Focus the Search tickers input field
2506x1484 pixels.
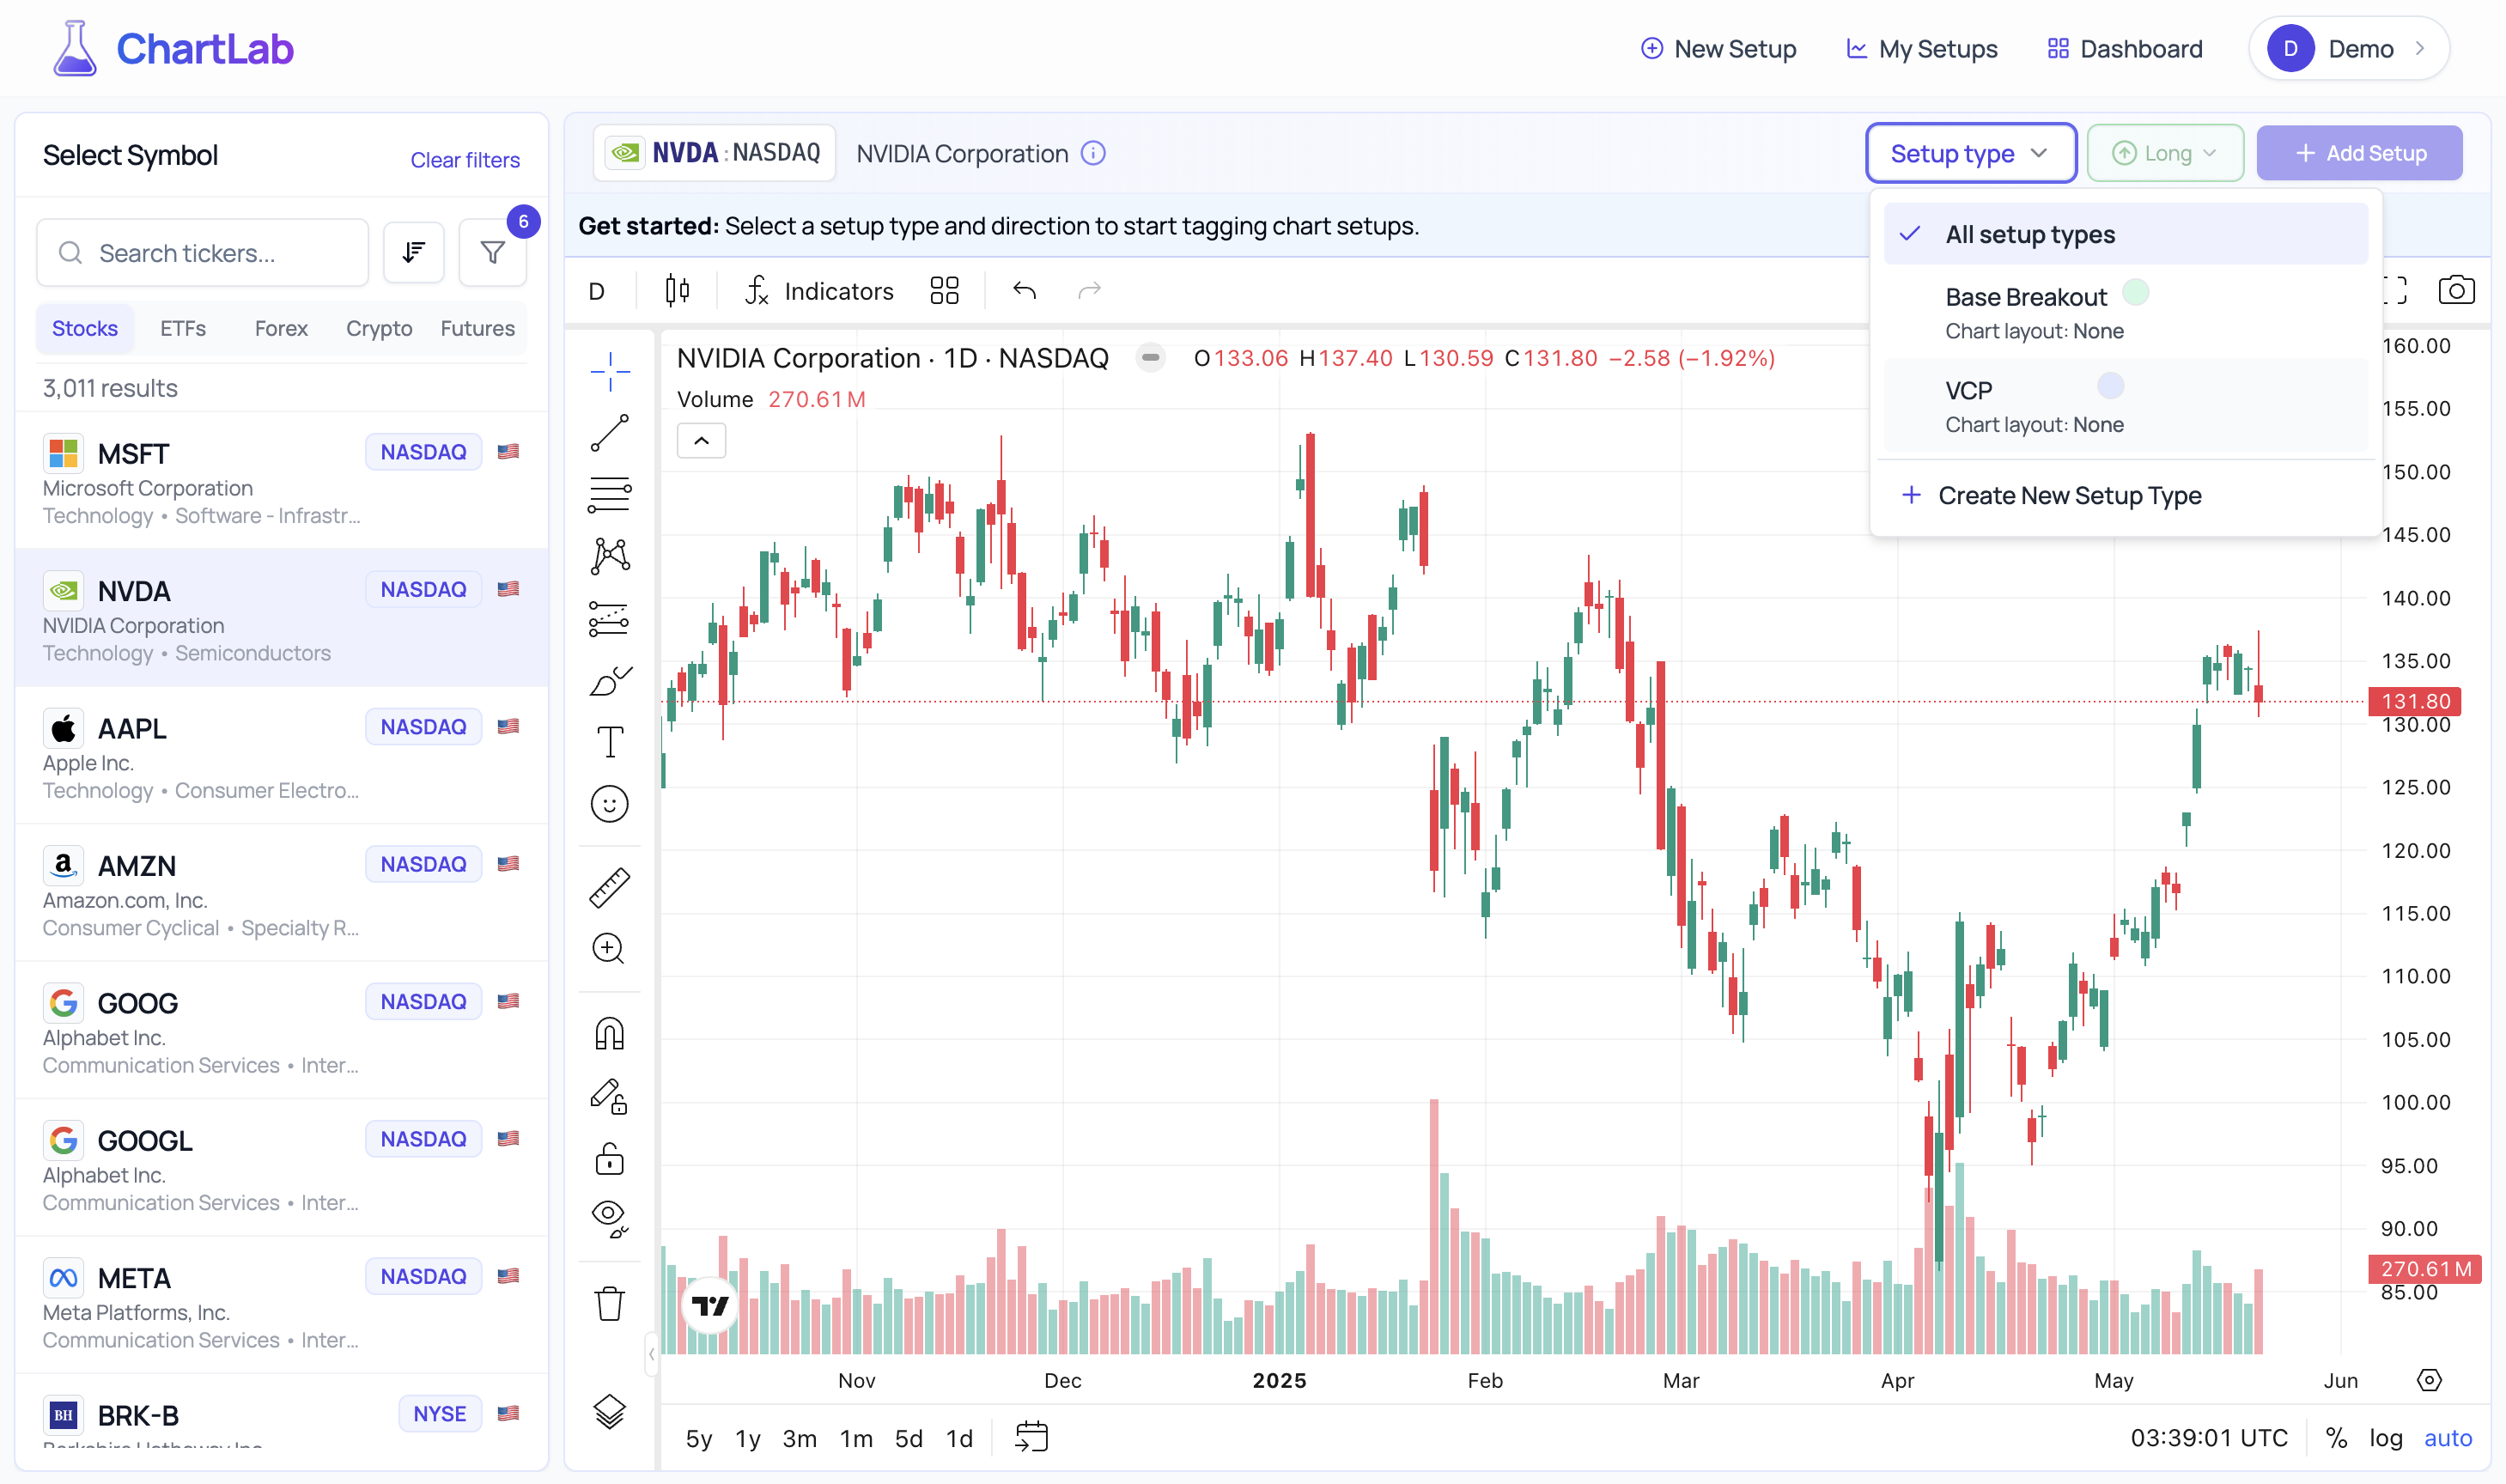click(203, 252)
